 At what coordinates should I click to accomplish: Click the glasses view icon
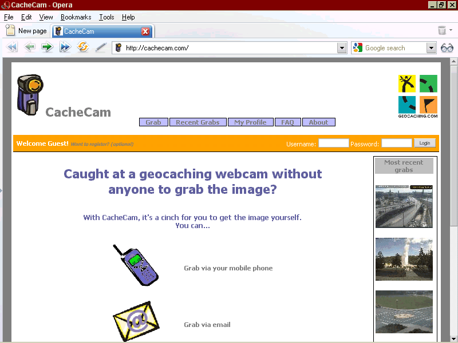(x=447, y=47)
